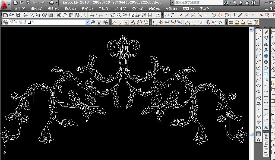275x160 pixels.
Task: Click the Plot Preview icon
Action: [x=32, y=15]
